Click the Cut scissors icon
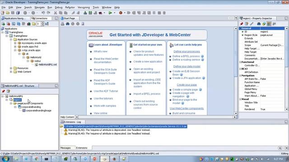 55,13
